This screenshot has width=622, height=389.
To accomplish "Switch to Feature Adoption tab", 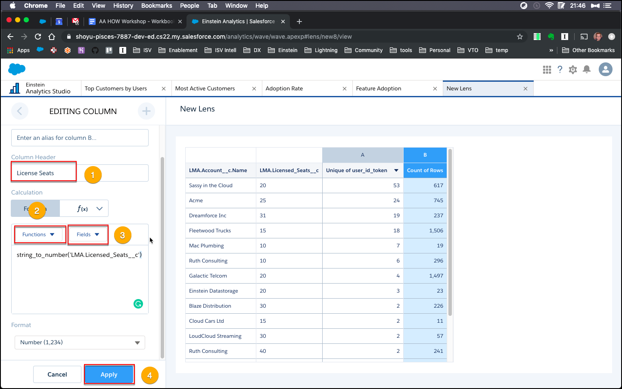I will pos(379,89).
